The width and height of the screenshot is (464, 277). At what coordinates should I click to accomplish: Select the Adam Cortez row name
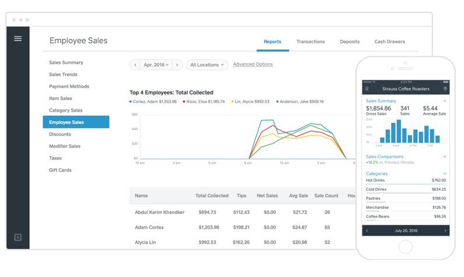coord(149,228)
